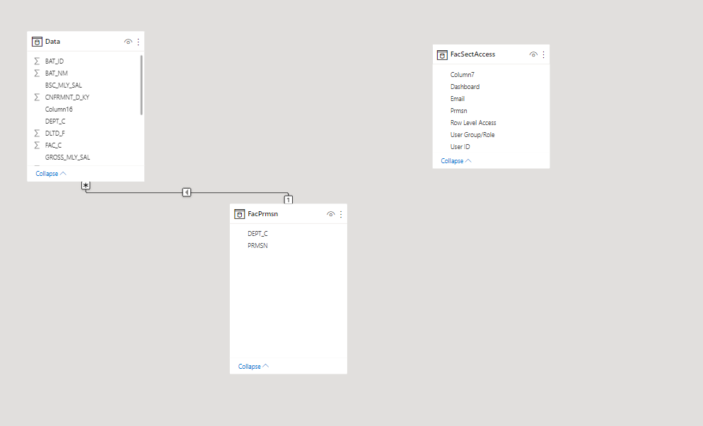Click Data table vertical scrollbar
The height and width of the screenshot is (426, 703).
pyautogui.click(x=141, y=85)
